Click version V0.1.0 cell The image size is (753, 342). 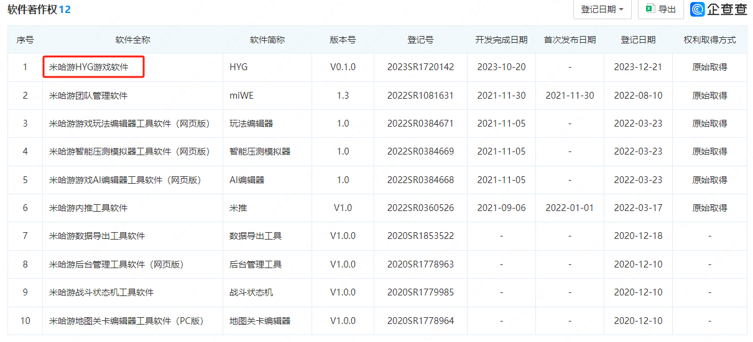coord(343,67)
